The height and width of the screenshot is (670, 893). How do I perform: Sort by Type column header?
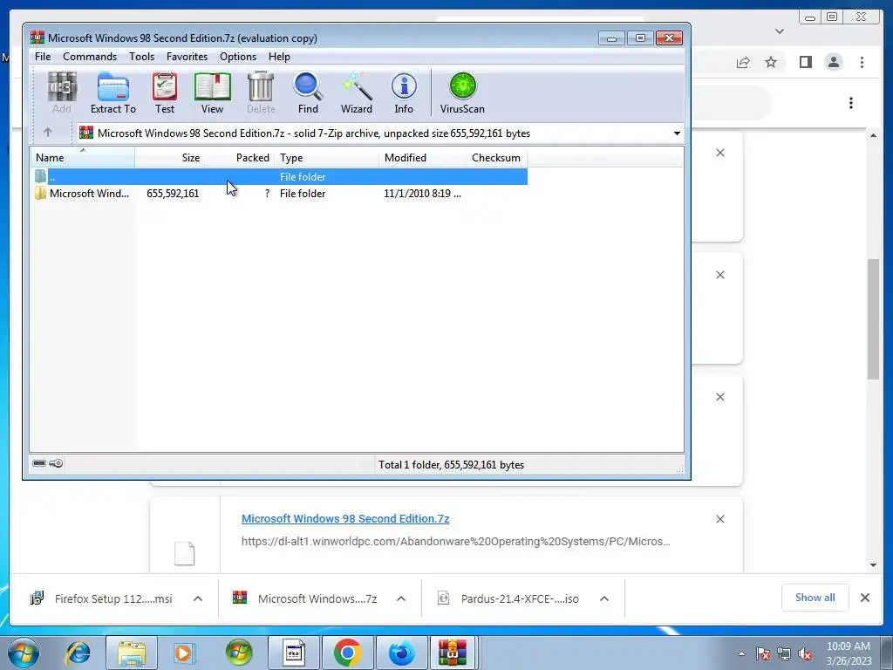[327, 157]
